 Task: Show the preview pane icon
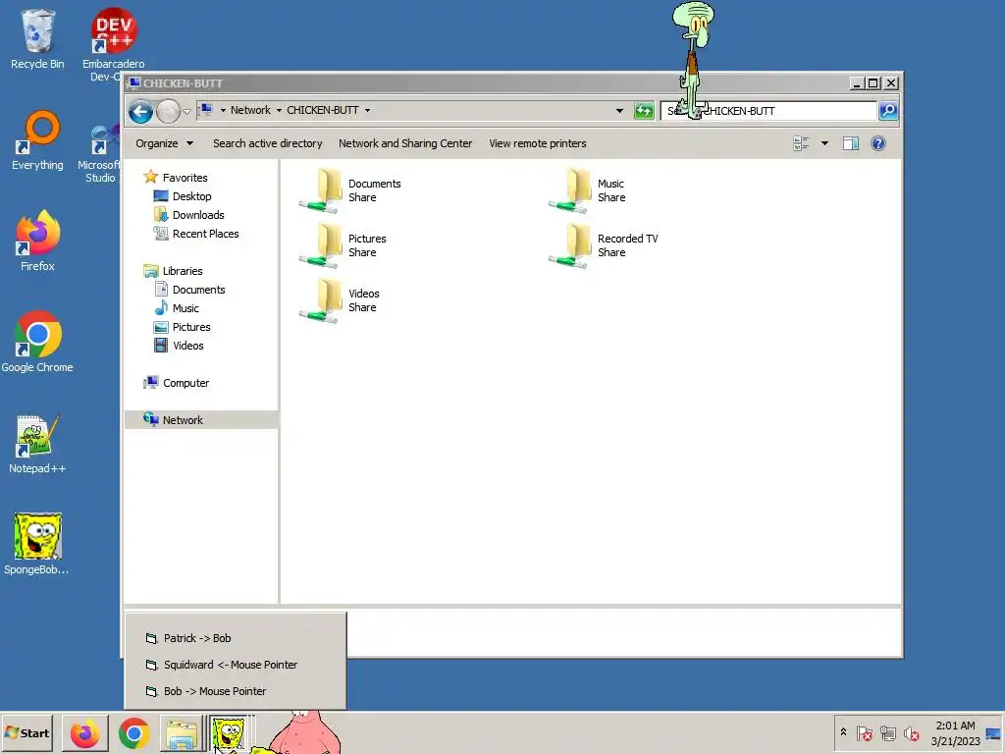click(x=851, y=143)
